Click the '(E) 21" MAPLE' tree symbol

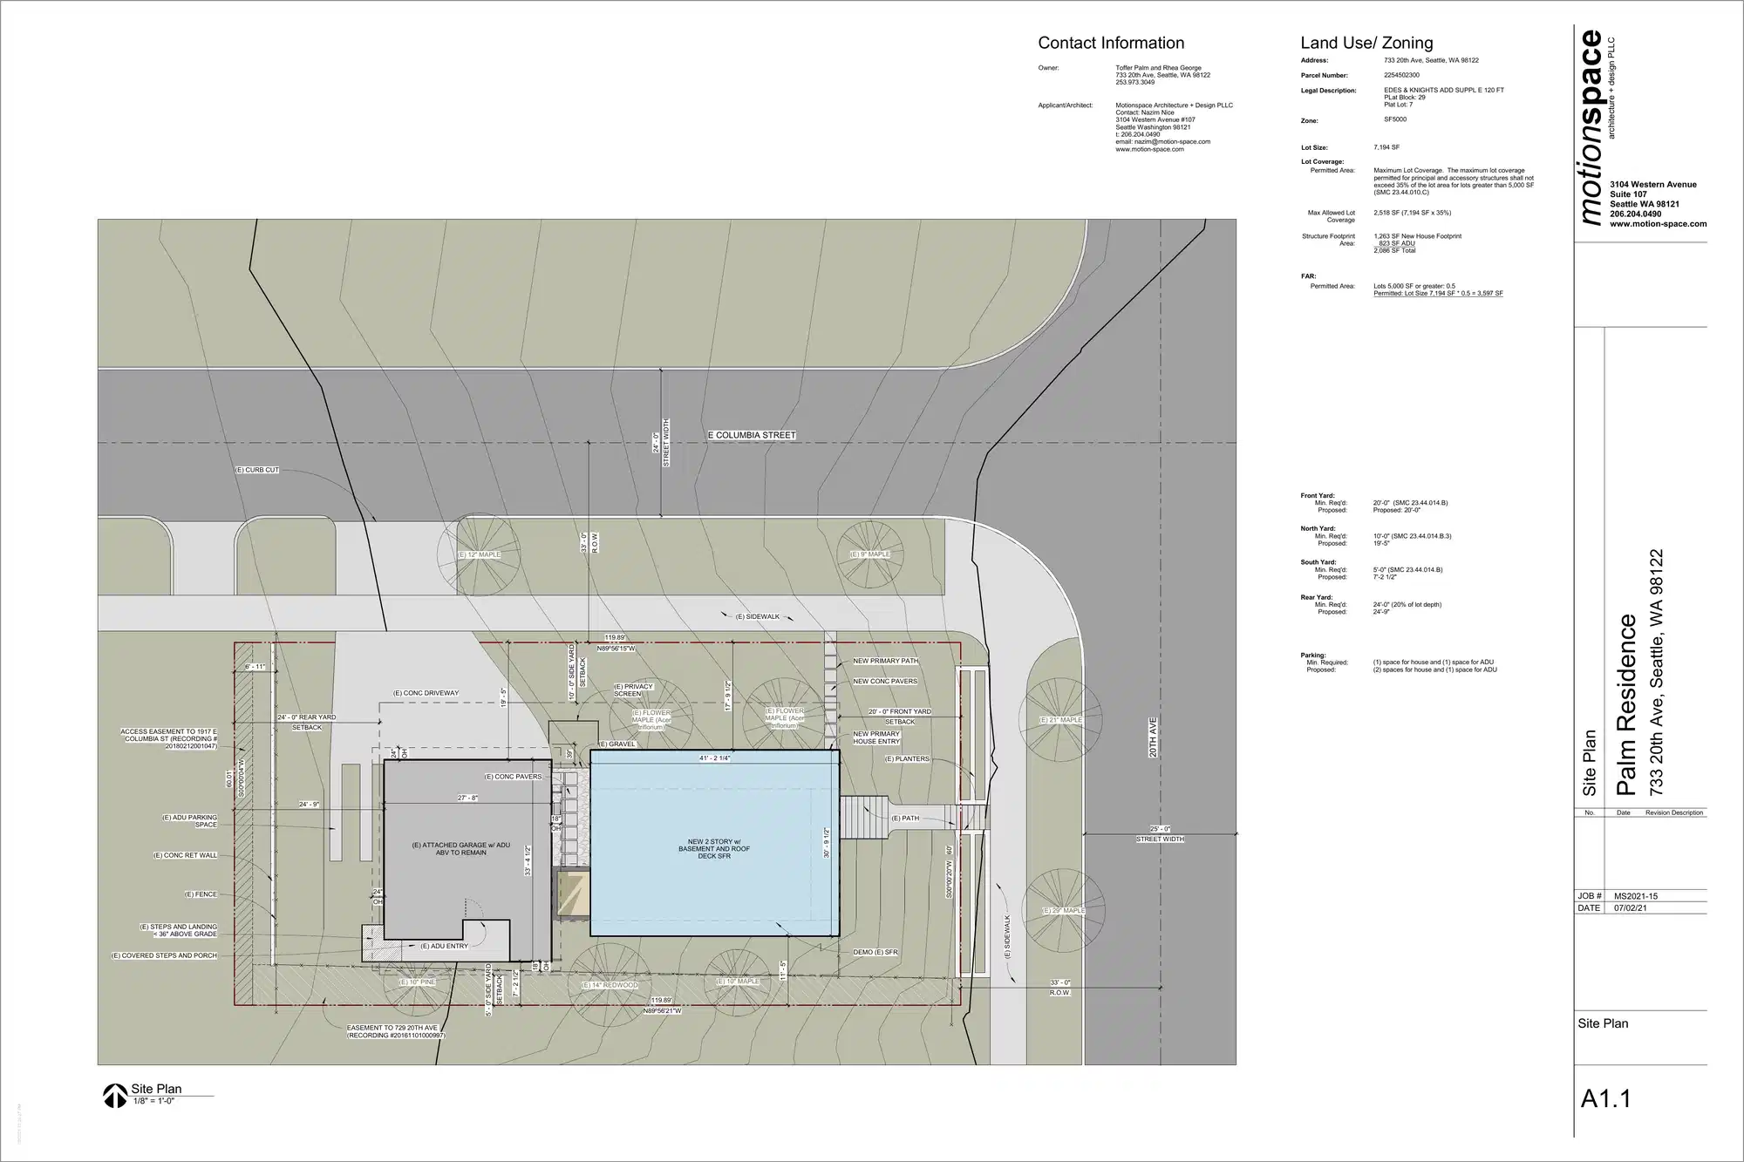(x=1060, y=720)
